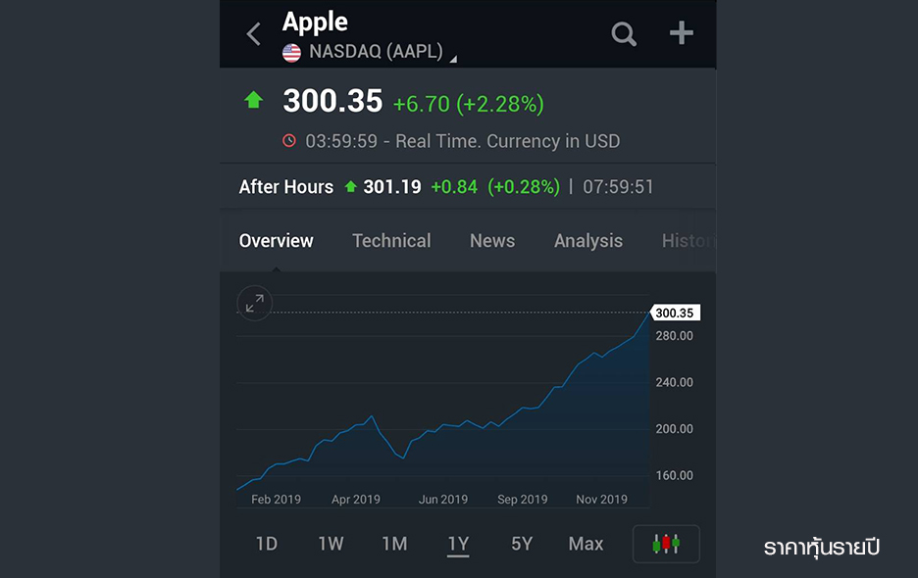Open the News tab
The height and width of the screenshot is (578, 918).
coord(492,240)
